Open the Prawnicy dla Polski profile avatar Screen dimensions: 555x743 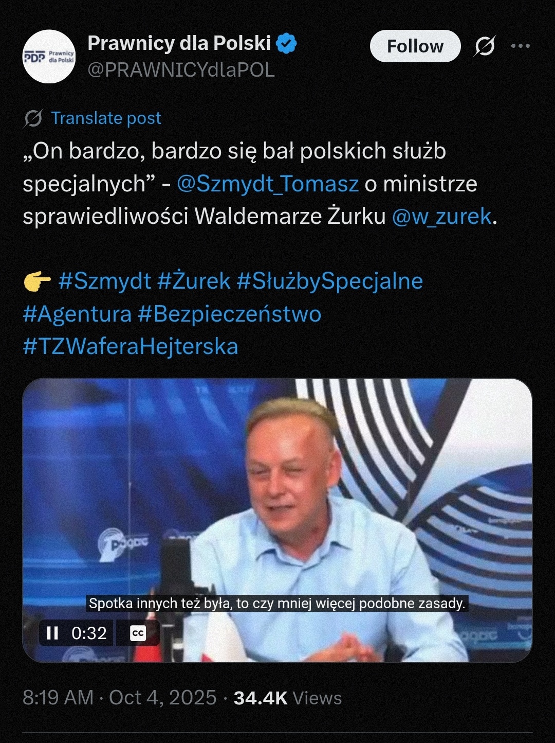pyautogui.click(x=49, y=57)
